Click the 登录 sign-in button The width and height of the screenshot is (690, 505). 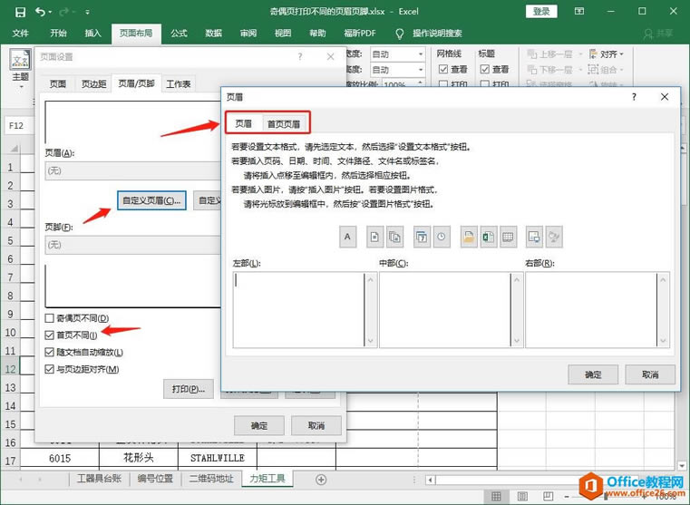[x=541, y=12]
